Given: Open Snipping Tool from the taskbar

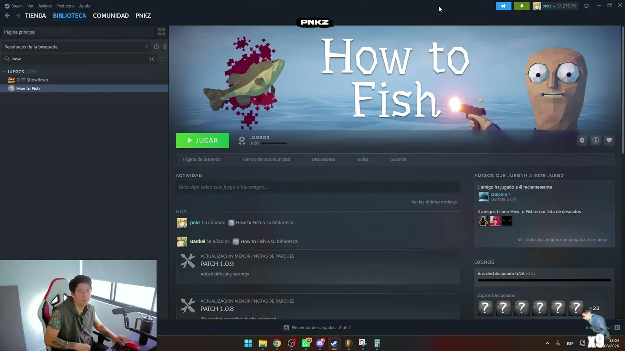Looking at the screenshot, I should pos(362,343).
